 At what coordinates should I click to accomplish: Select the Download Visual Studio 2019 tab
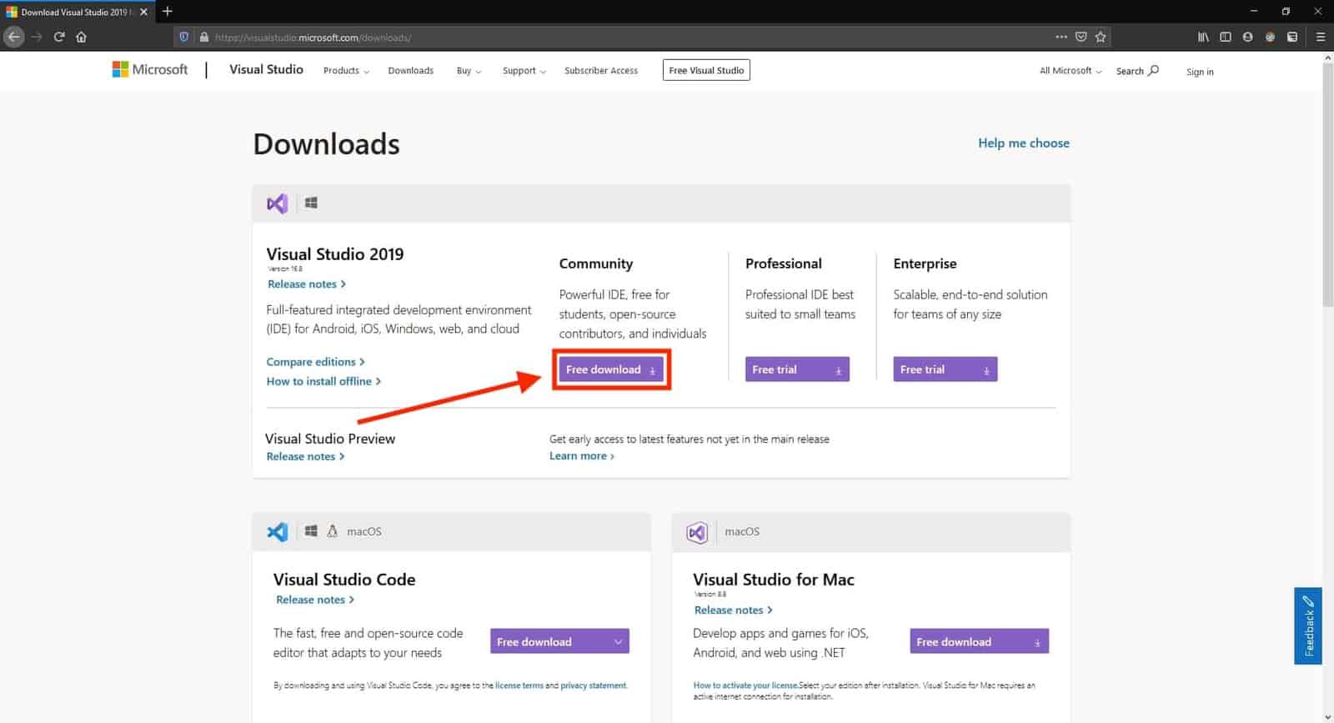pos(76,12)
